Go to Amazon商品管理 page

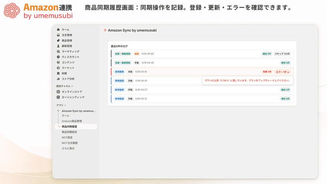coord(72,121)
